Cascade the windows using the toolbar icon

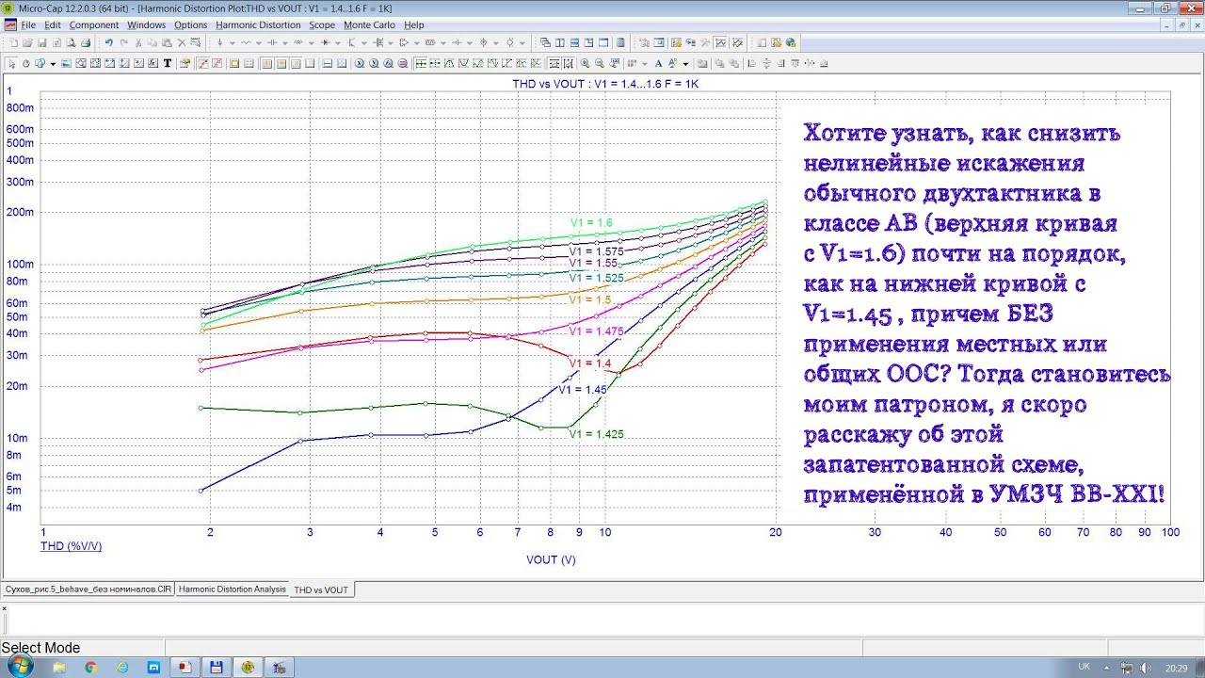[x=547, y=43]
